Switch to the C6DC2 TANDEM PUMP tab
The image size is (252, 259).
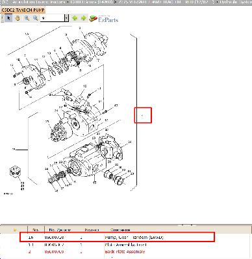tap(23, 10)
